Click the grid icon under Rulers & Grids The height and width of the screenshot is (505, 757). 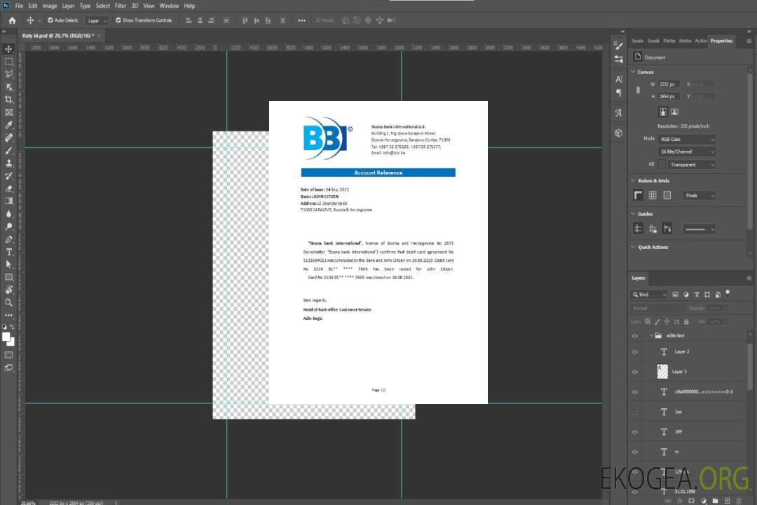pos(653,196)
